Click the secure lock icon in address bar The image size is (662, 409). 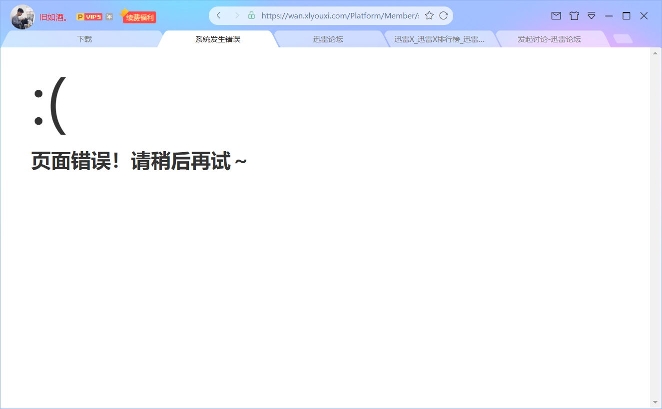[251, 15]
